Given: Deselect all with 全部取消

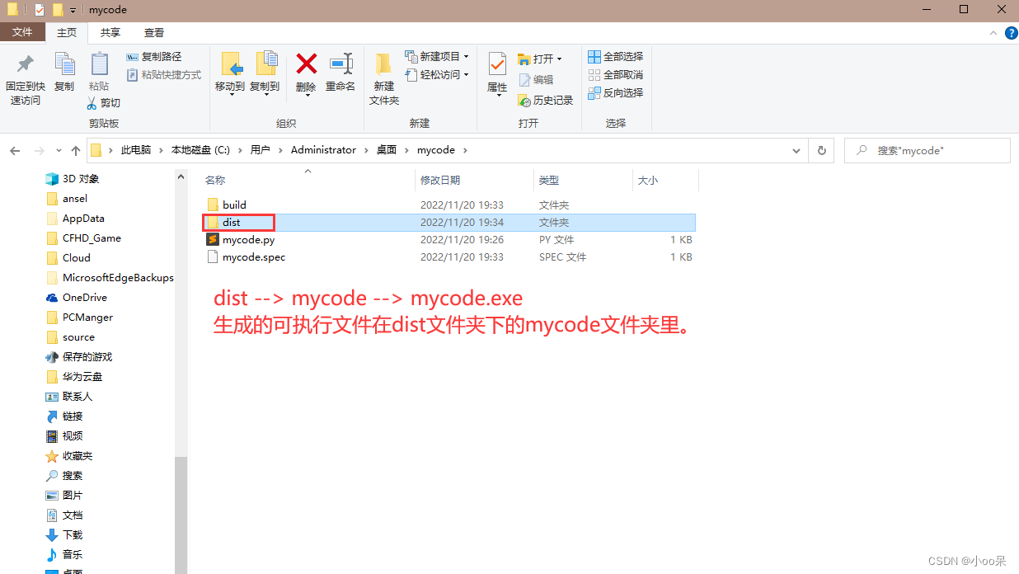Looking at the screenshot, I should point(616,74).
